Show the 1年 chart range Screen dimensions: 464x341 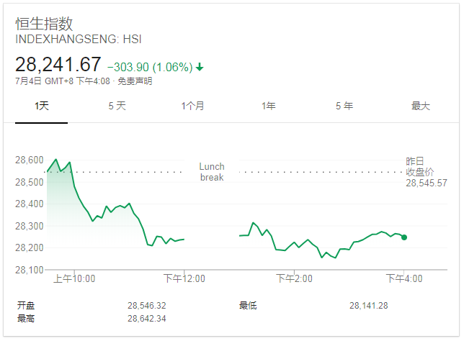click(x=269, y=106)
